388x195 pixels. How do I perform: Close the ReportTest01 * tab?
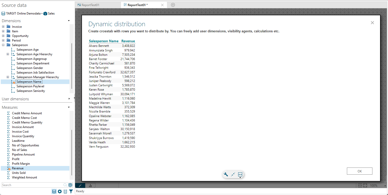pyautogui.click(x=162, y=5)
